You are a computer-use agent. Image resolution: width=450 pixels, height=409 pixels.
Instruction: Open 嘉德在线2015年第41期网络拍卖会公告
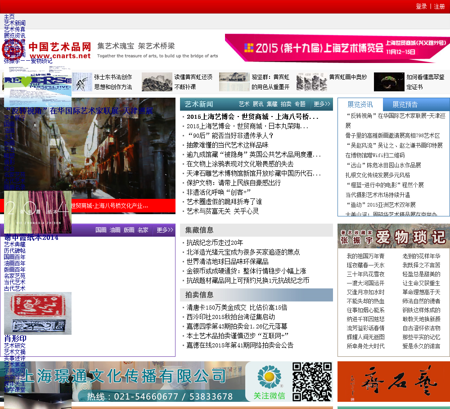[x=240, y=345]
